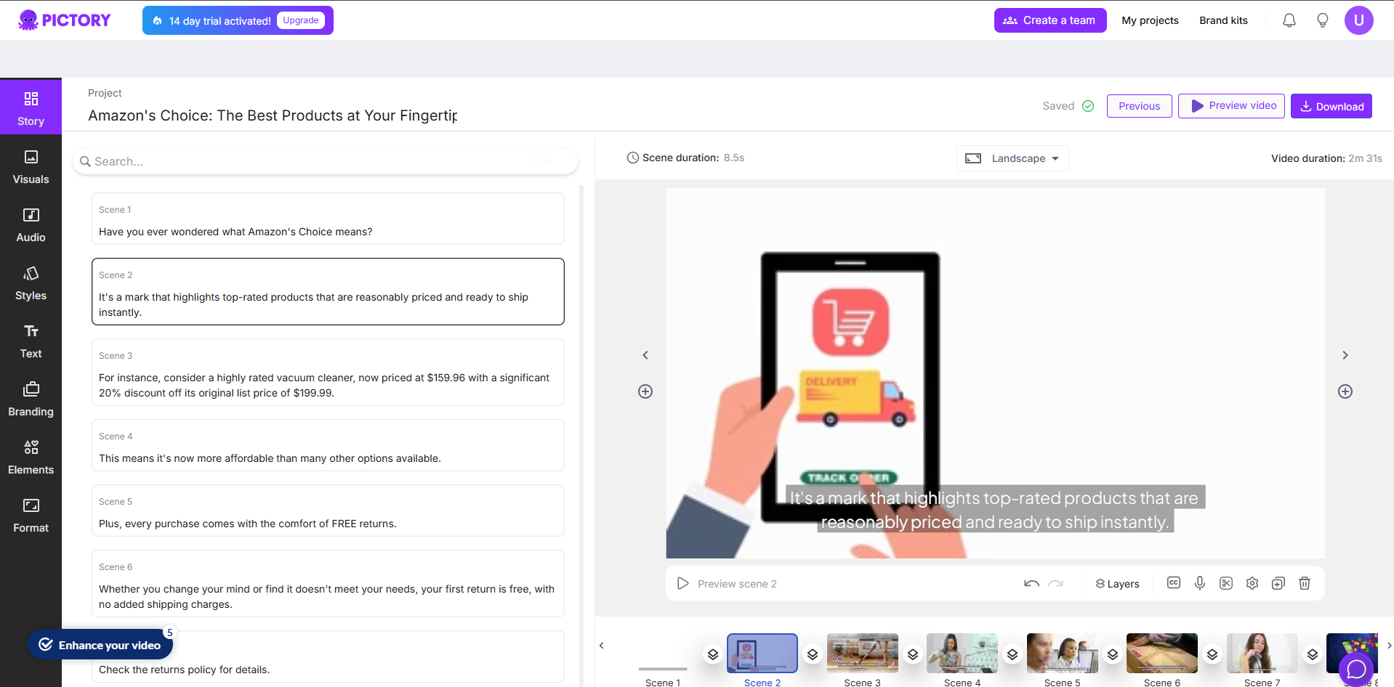Open transition between Scene 1 and Scene 2
This screenshot has height=687, width=1394.
(x=713, y=654)
